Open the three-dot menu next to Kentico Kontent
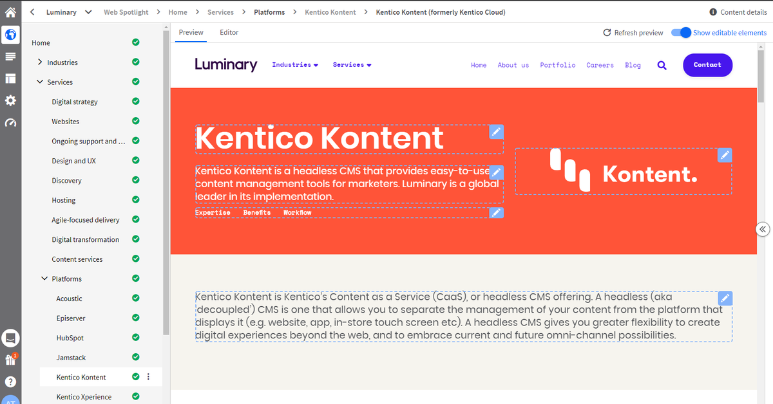Image resolution: width=773 pixels, height=404 pixels. pyautogui.click(x=148, y=376)
